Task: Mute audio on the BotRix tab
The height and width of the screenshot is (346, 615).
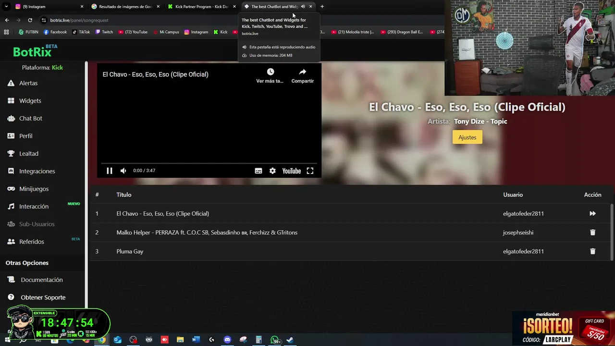Action: [x=303, y=7]
